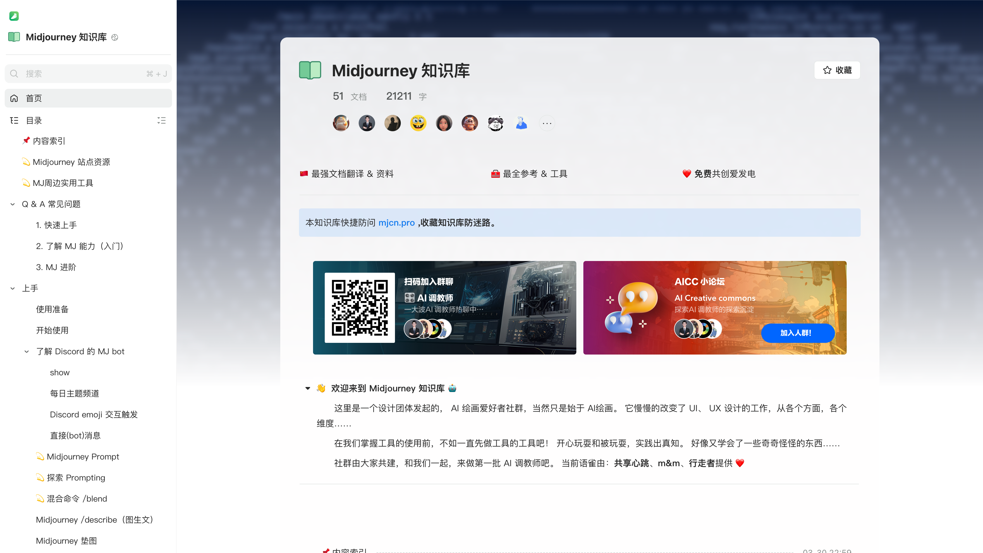Collapse the 欢迎来到 Midjourney 知识库 section
The width and height of the screenshot is (983, 553).
(307, 388)
